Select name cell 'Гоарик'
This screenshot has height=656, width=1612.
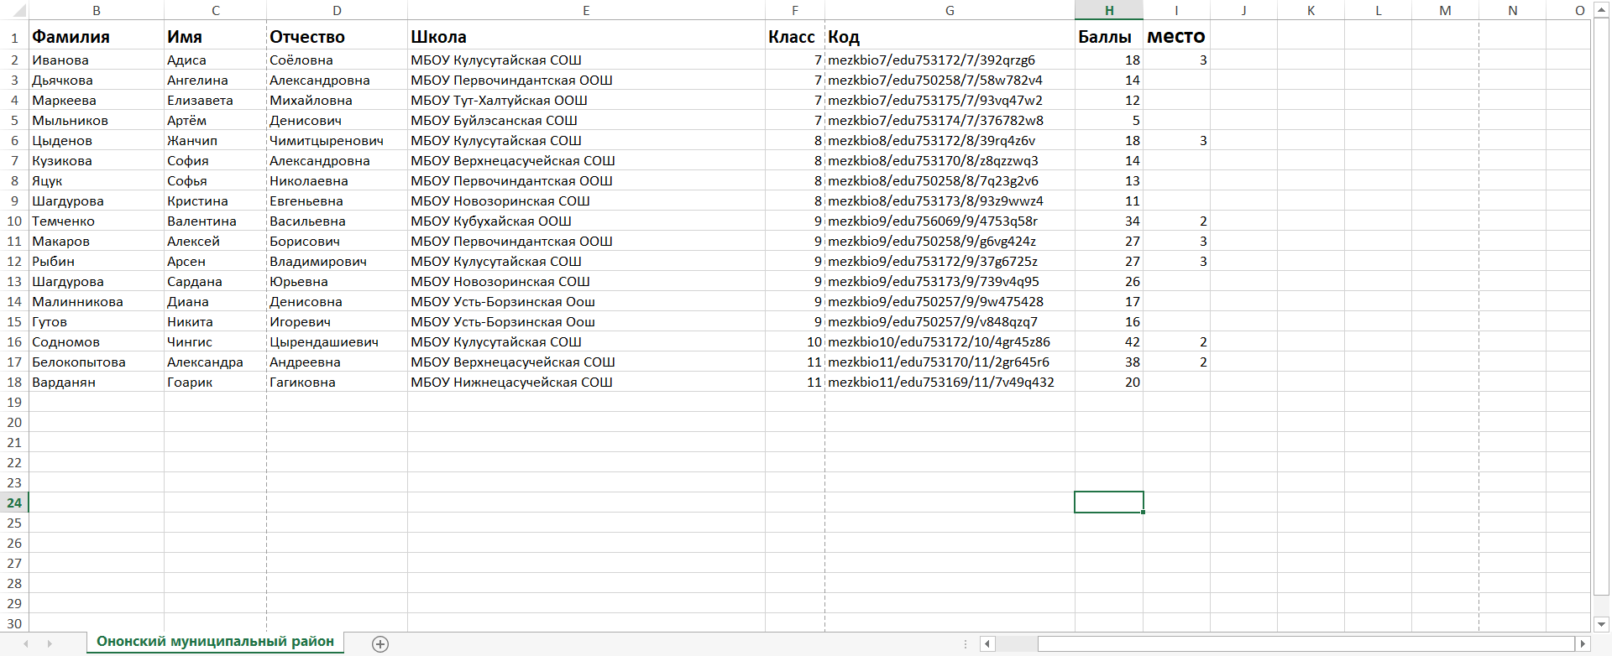point(215,382)
